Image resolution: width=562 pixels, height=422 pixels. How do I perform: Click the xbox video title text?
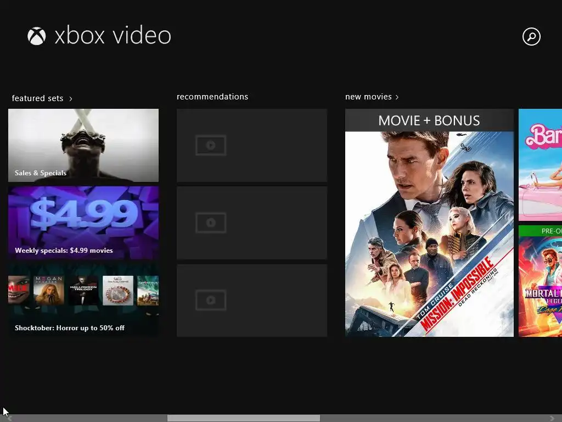(113, 36)
